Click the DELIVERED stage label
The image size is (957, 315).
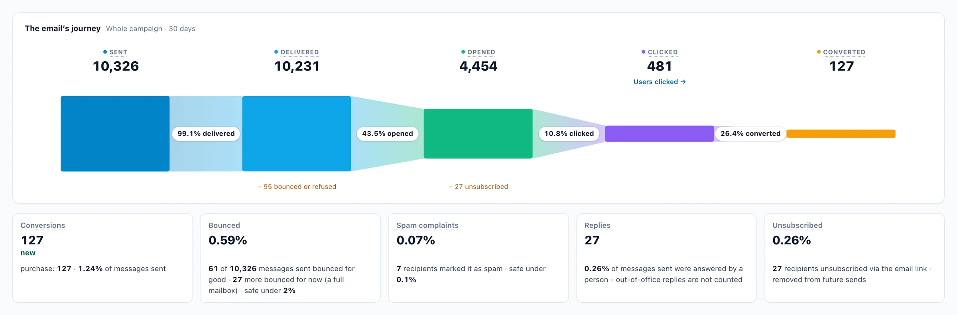pos(299,52)
